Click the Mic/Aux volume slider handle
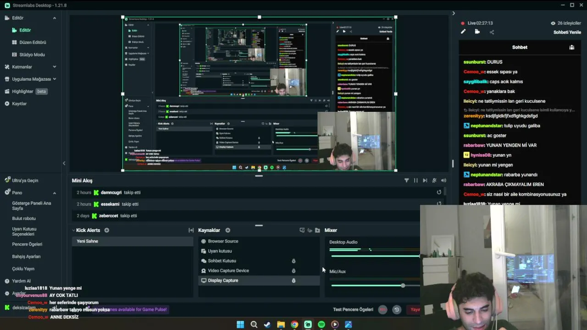The height and width of the screenshot is (330, 587). point(403,286)
